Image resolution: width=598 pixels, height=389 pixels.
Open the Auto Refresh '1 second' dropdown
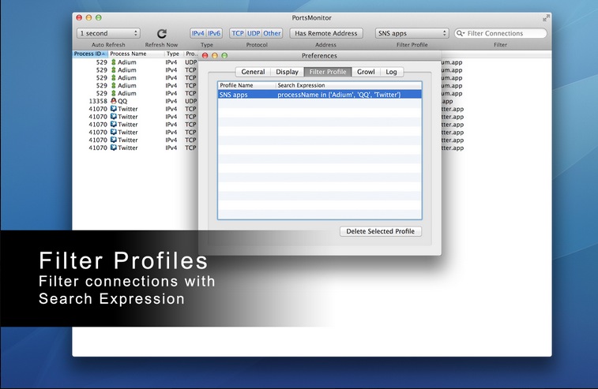(108, 33)
